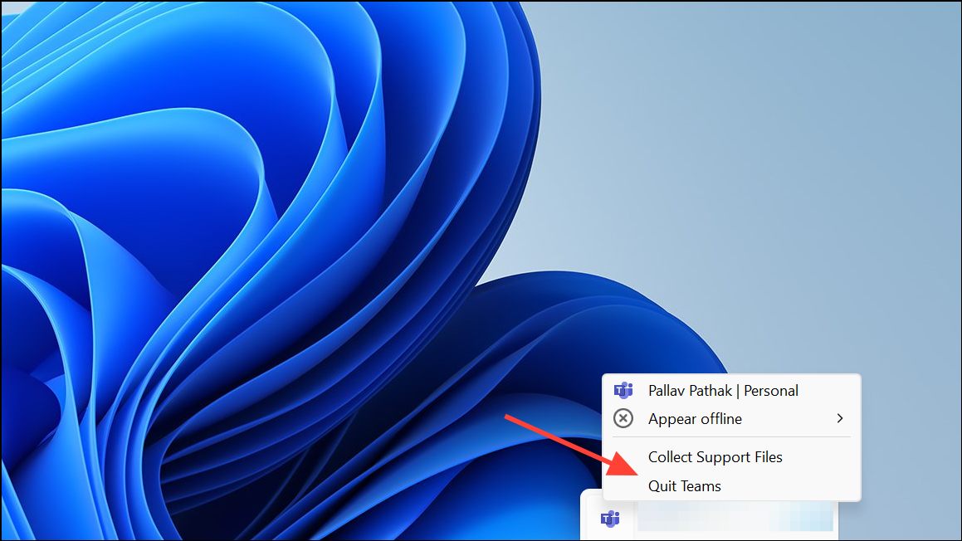962x541 pixels.
Task: Choose Collect Support Files
Action: (715, 456)
